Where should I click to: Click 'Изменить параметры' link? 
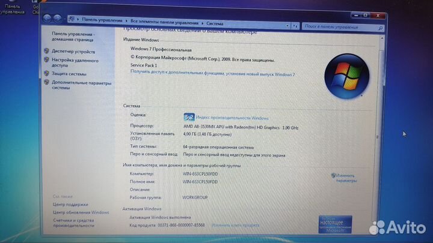tap(346, 178)
